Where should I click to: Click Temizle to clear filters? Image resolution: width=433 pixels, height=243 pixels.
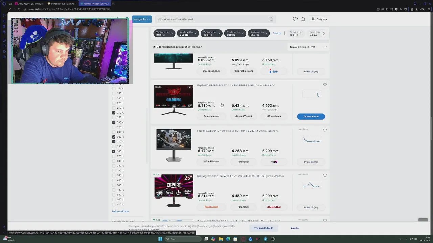tap(277, 33)
